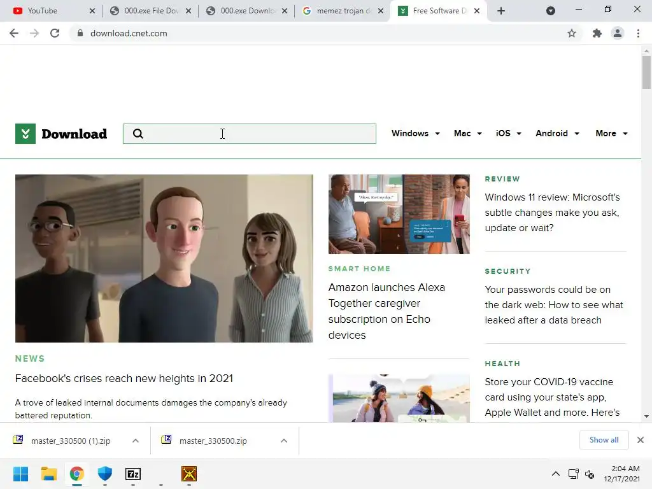The height and width of the screenshot is (489, 652).
Task: Open the Windows 11 review article
Action: coord(552,213)
